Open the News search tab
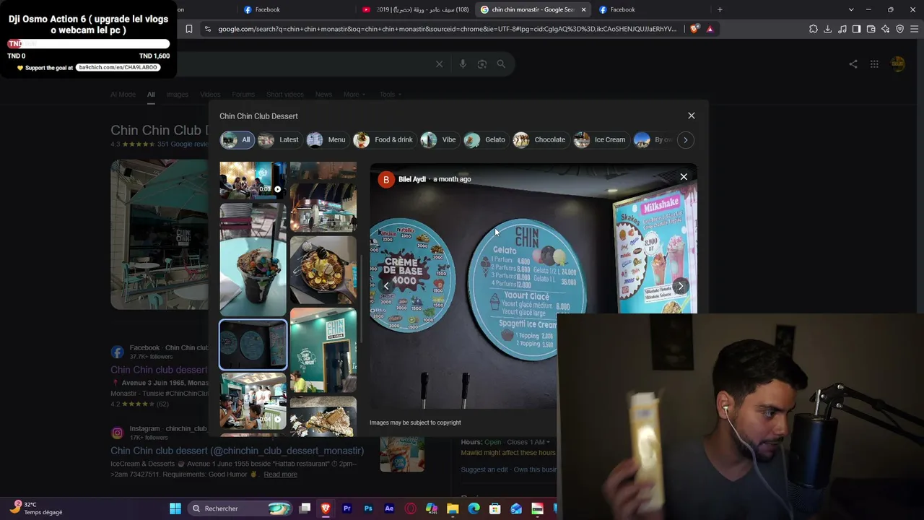 [x=323, y=95]
